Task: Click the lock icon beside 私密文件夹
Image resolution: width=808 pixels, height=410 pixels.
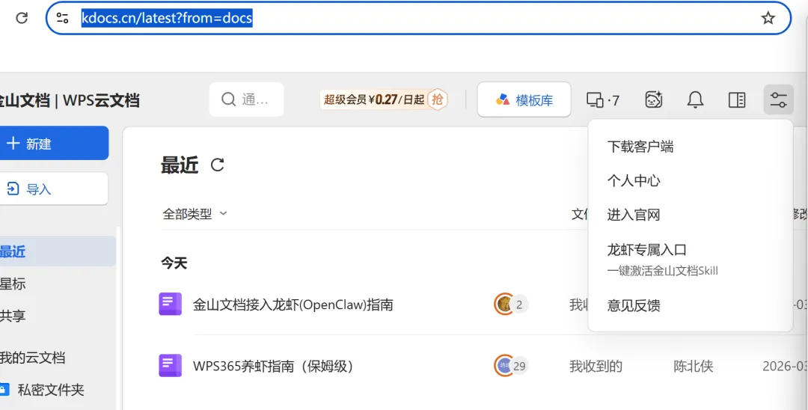Action: 4,390
